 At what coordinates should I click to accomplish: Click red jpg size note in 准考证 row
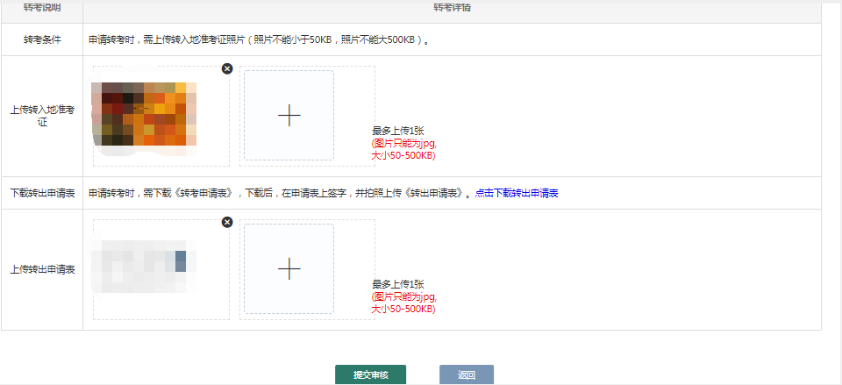coord(403,149)
